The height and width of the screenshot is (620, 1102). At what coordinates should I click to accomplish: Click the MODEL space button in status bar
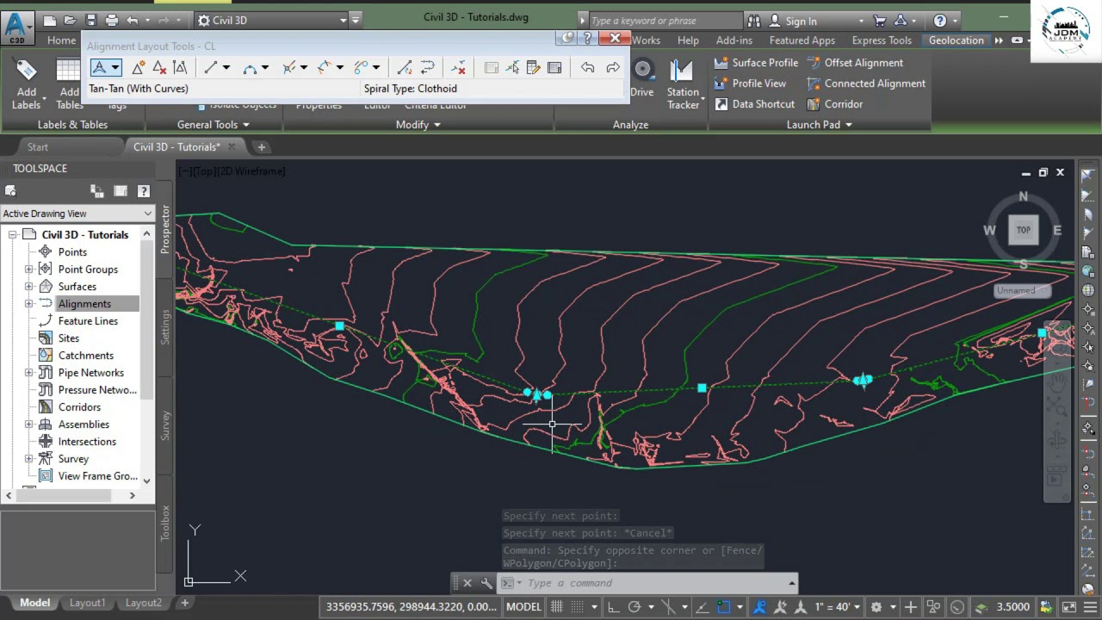point(523,606)
